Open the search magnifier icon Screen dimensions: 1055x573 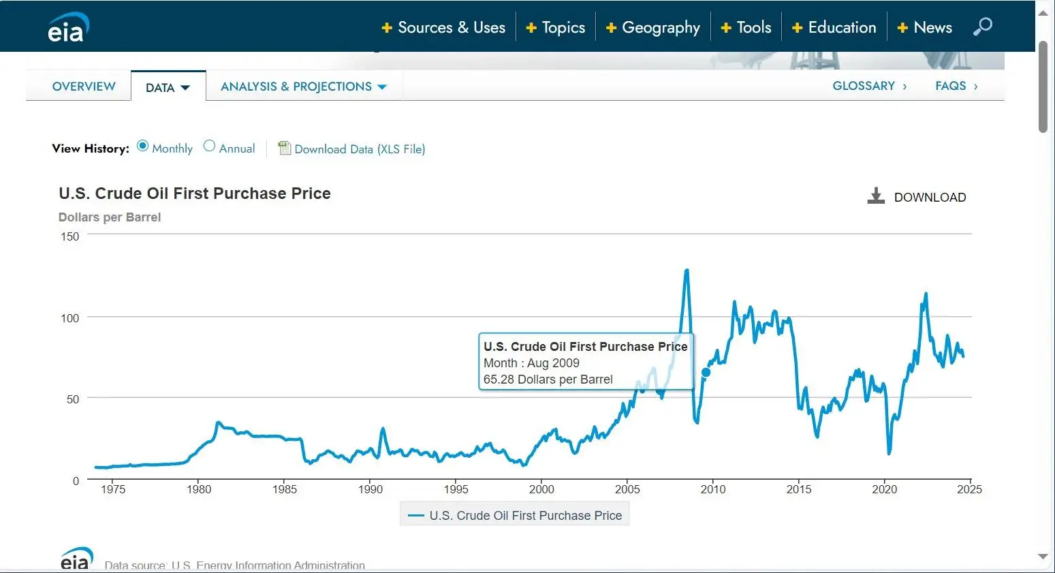(x=982, y=27)
